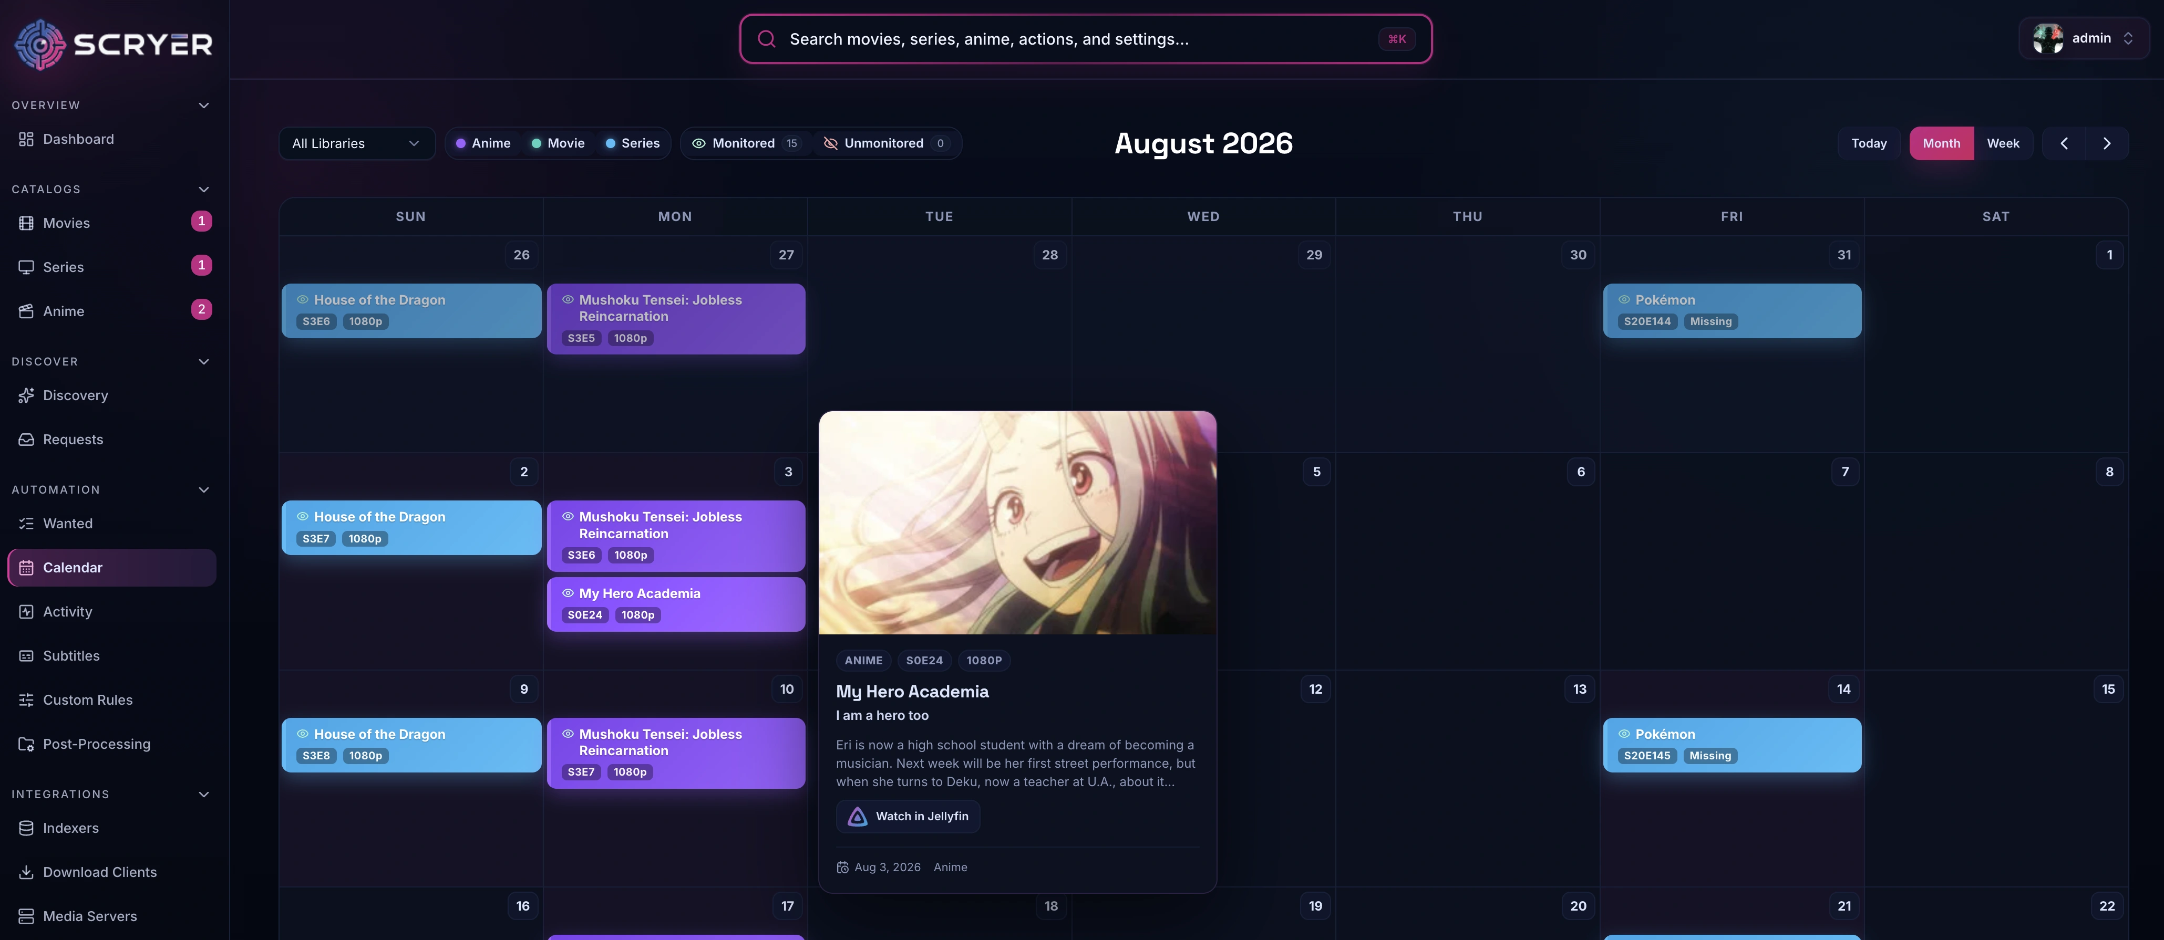This screenshot has width=2164, height=940.
Task: Click the Jellyfin logo icon in popup
Action: click(x=857, y=817)
